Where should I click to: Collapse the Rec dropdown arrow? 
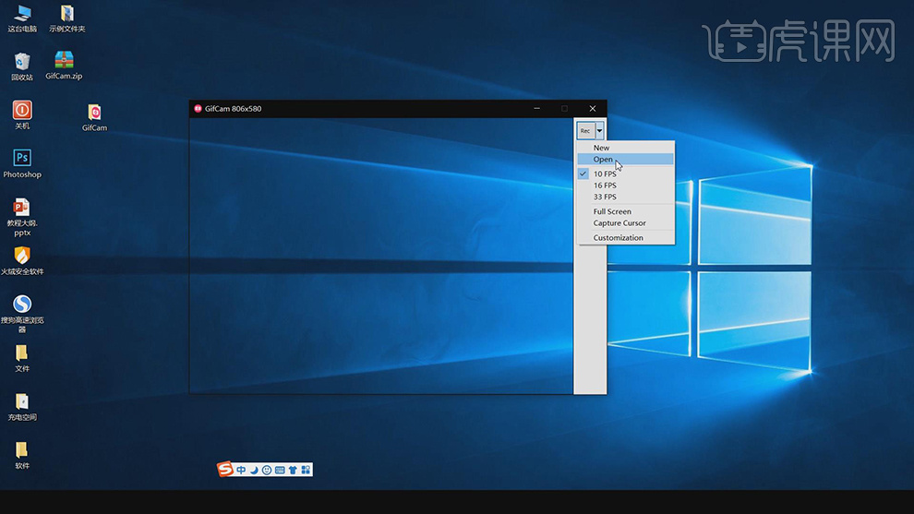(x=599, y=131)
